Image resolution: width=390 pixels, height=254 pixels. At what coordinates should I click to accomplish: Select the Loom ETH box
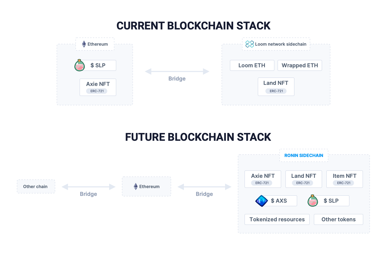pos(252,65)
